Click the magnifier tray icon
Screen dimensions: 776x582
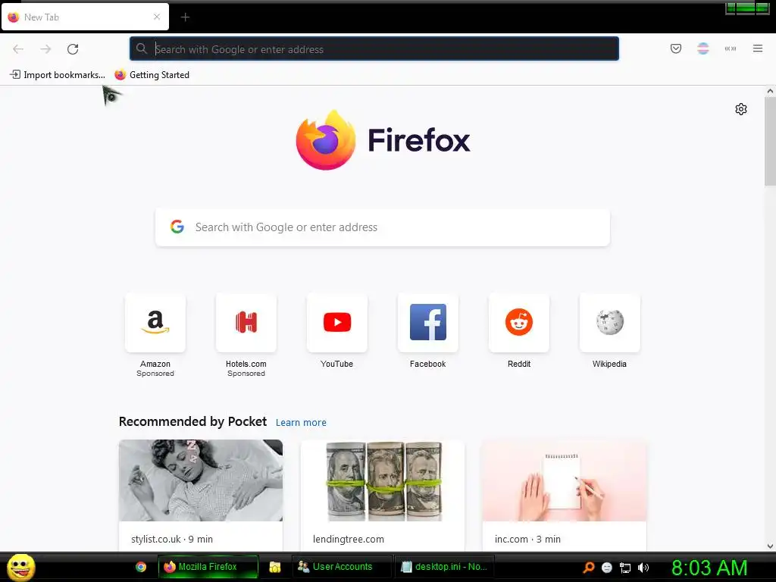pos(589,568)
